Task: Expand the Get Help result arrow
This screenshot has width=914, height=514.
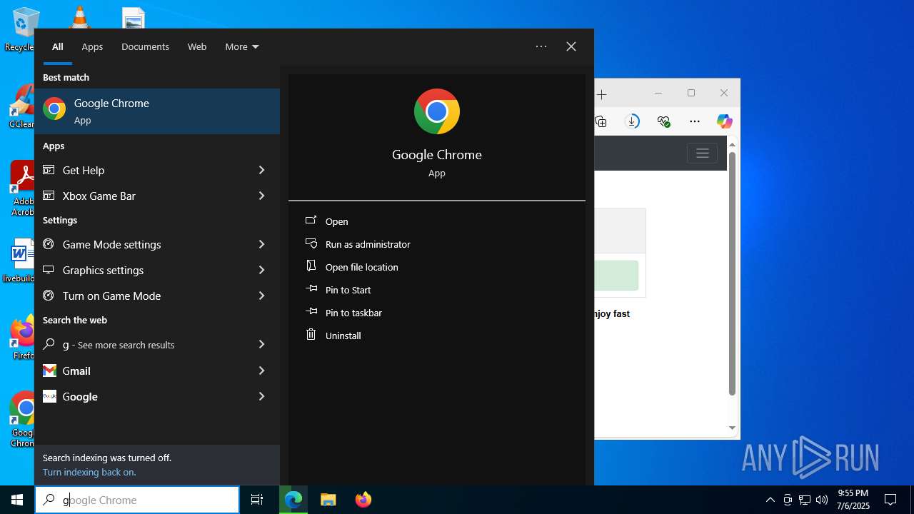Action: (261, 170)
